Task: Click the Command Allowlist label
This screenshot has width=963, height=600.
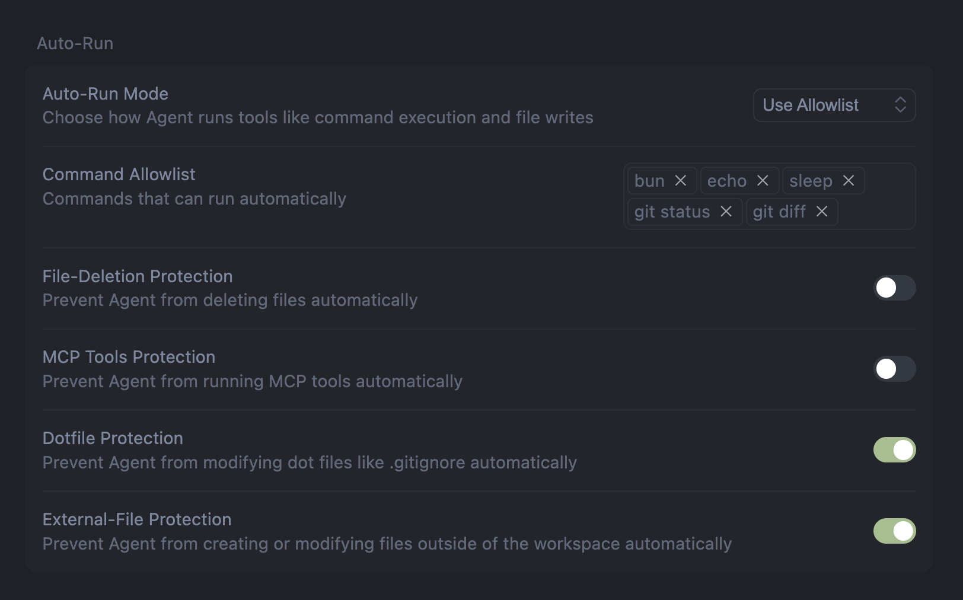Action: pyautogui.click(x=119, y=174)
